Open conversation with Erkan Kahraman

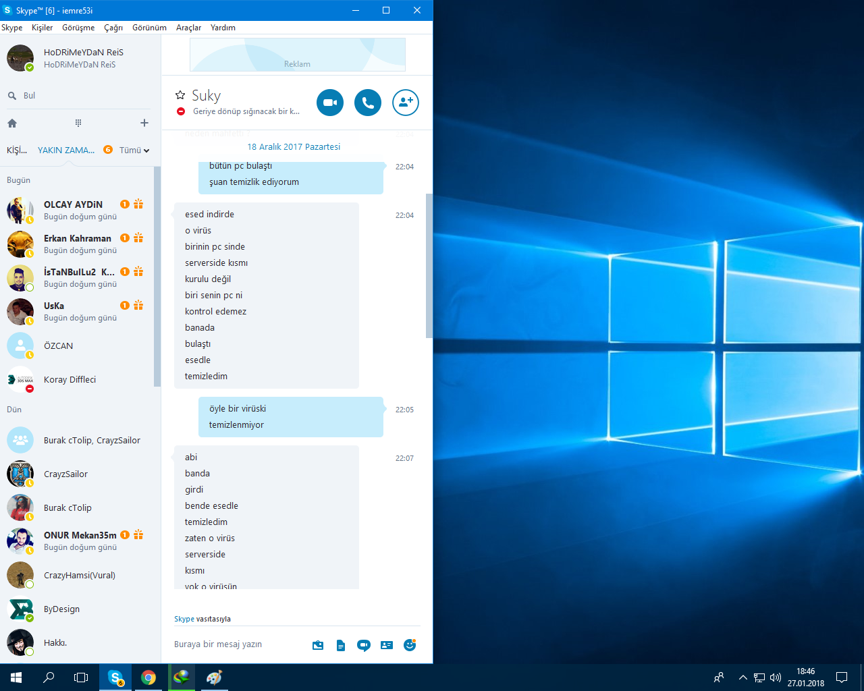(x=78, y=244)
